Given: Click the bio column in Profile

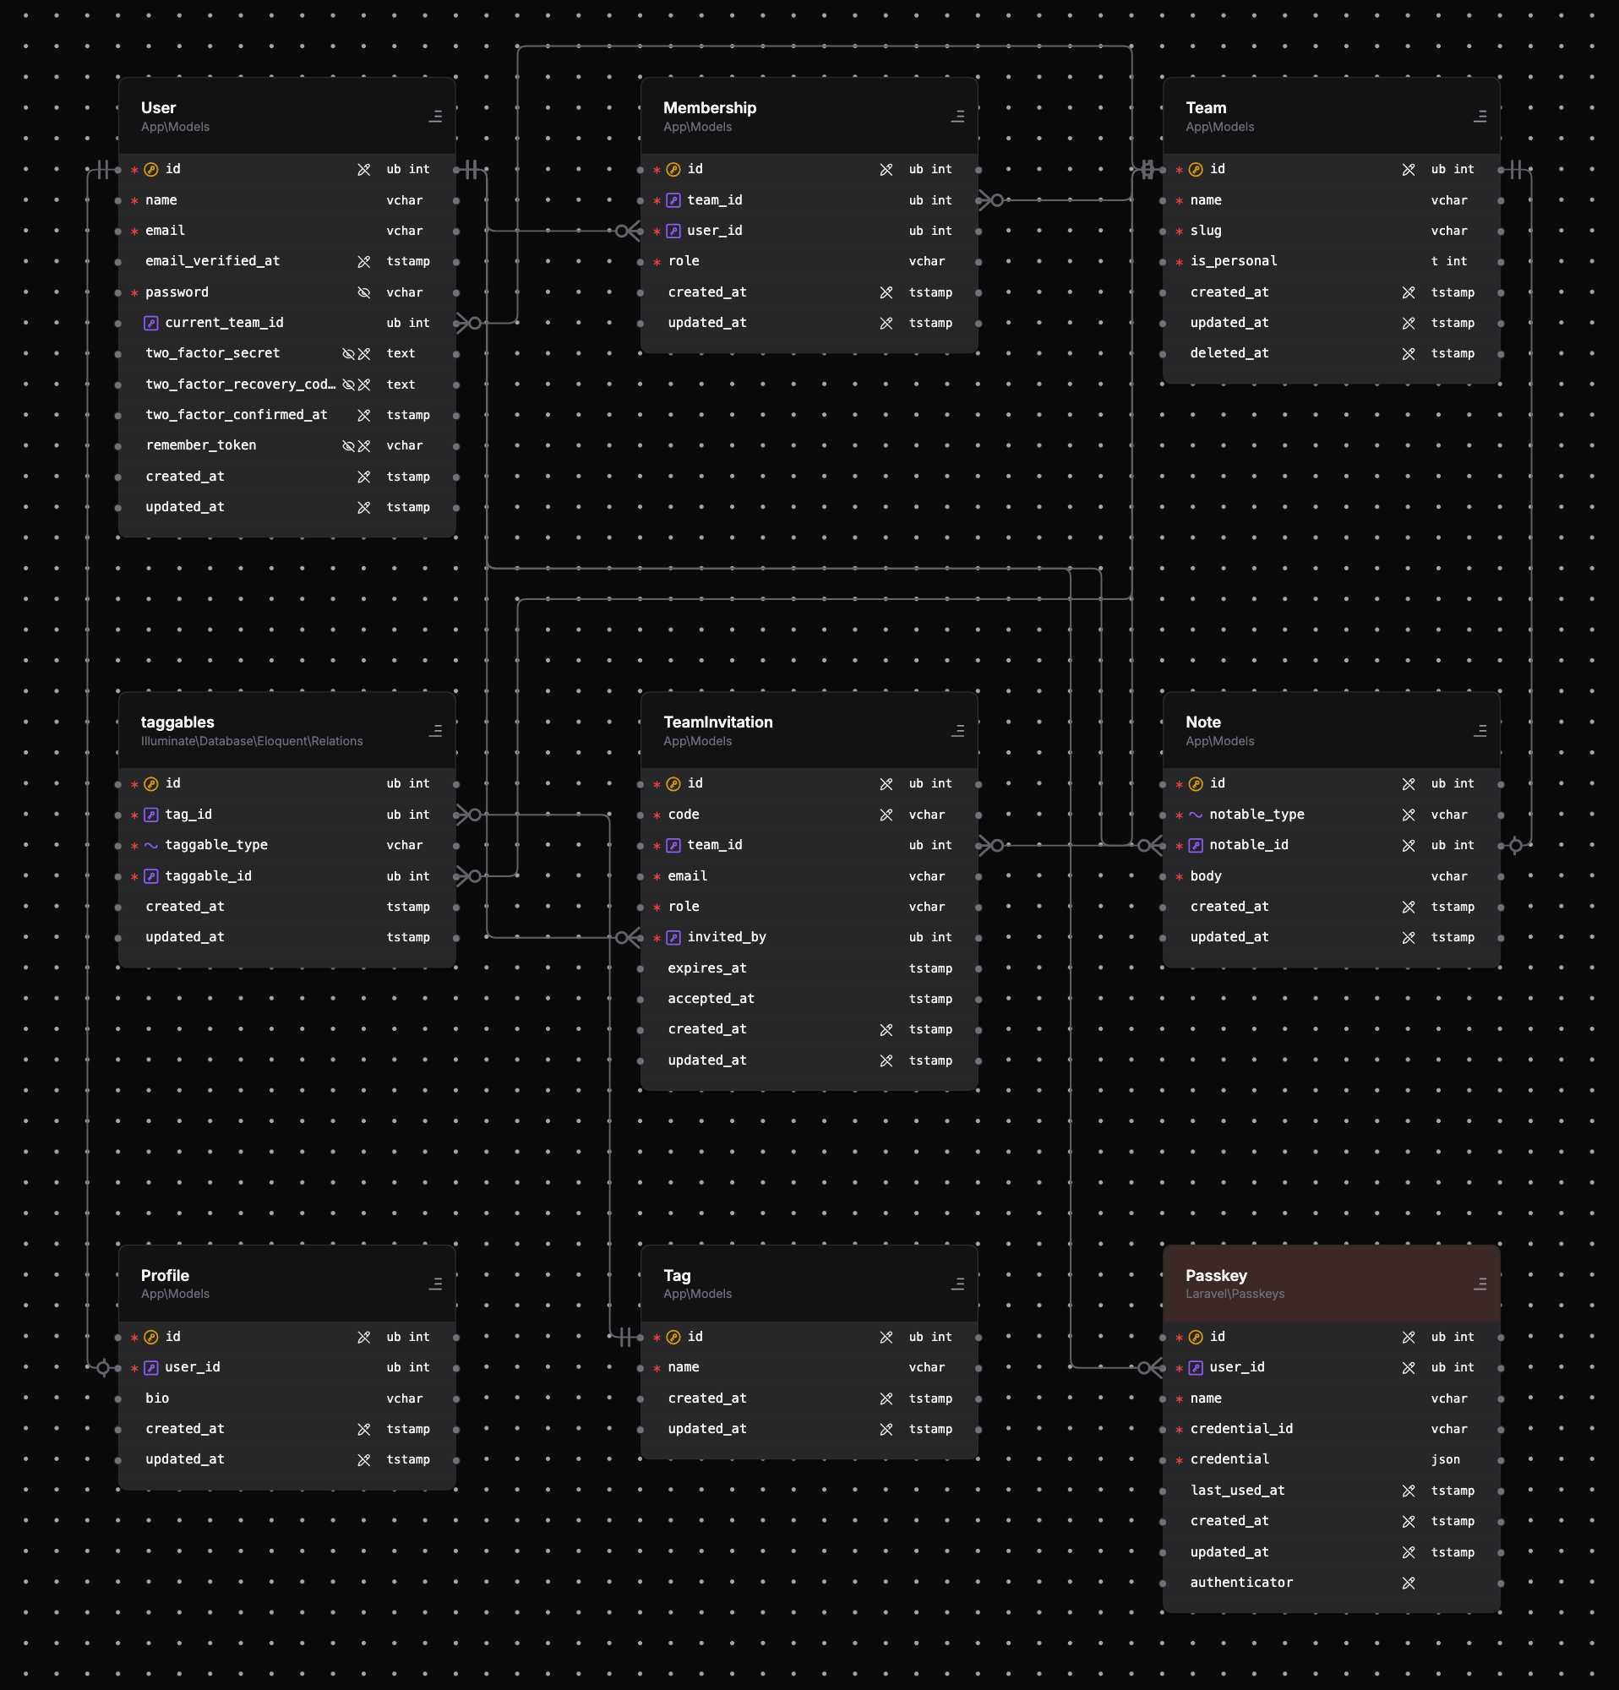Looking at the screenshot, I should click(x=158, y=1398).
